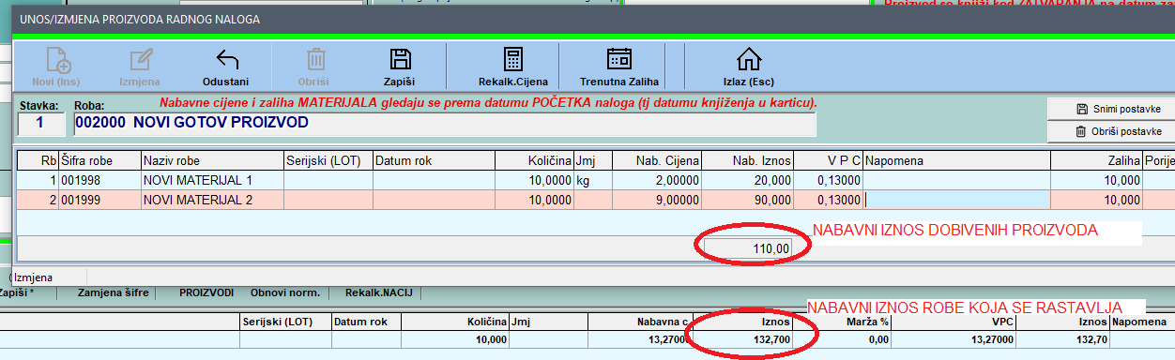The width and height of the screenshot is (1175, 360).
Task: Click NOVI MATERIJAL 1 row name
Action: [212, 180]
